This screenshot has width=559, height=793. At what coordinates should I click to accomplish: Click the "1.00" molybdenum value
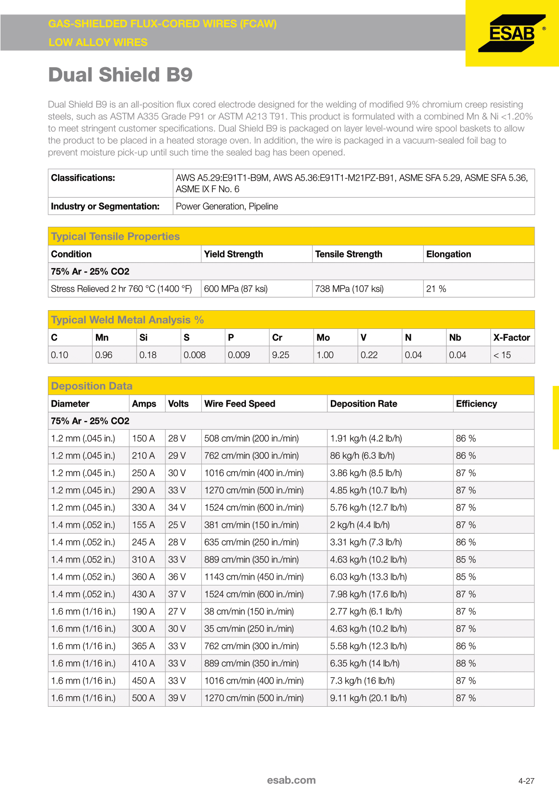(325, 355)
